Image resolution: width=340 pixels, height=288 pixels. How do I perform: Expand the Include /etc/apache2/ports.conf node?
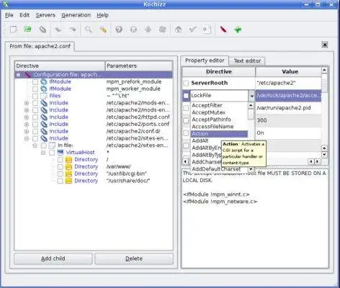[27, 125]
